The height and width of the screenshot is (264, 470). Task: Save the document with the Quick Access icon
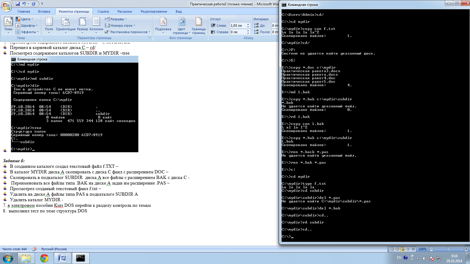tap(18, 4)
